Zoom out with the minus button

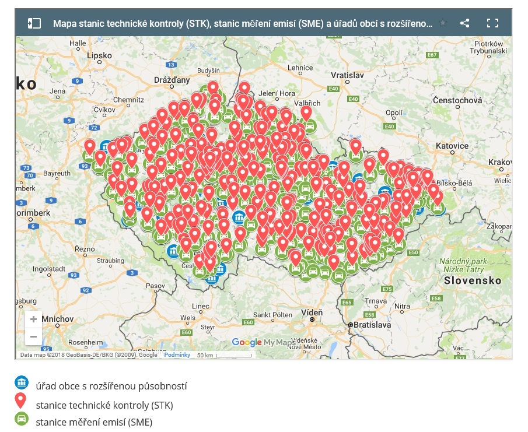pos(33,336)
